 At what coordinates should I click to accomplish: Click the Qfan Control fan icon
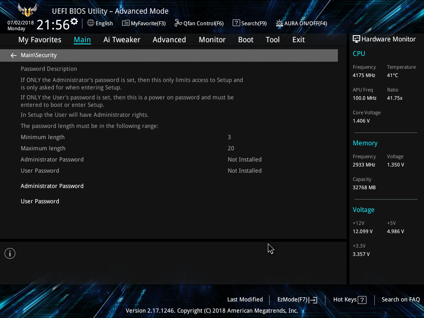[x=178, y=23]
